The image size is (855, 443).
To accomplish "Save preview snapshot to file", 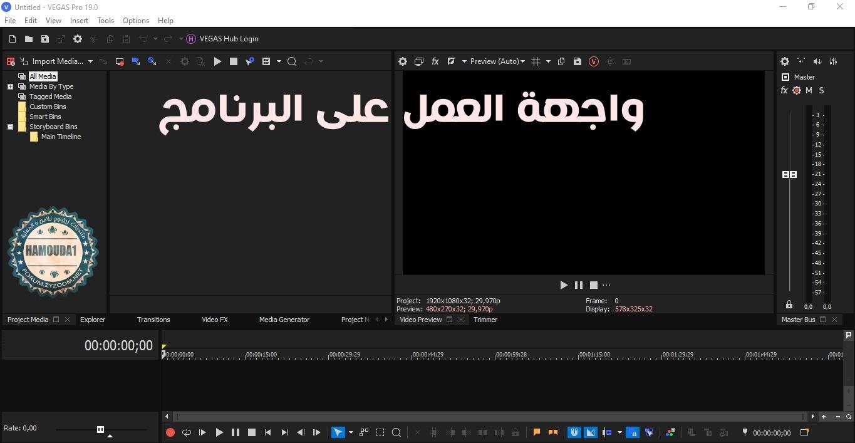I will point(578,61).
